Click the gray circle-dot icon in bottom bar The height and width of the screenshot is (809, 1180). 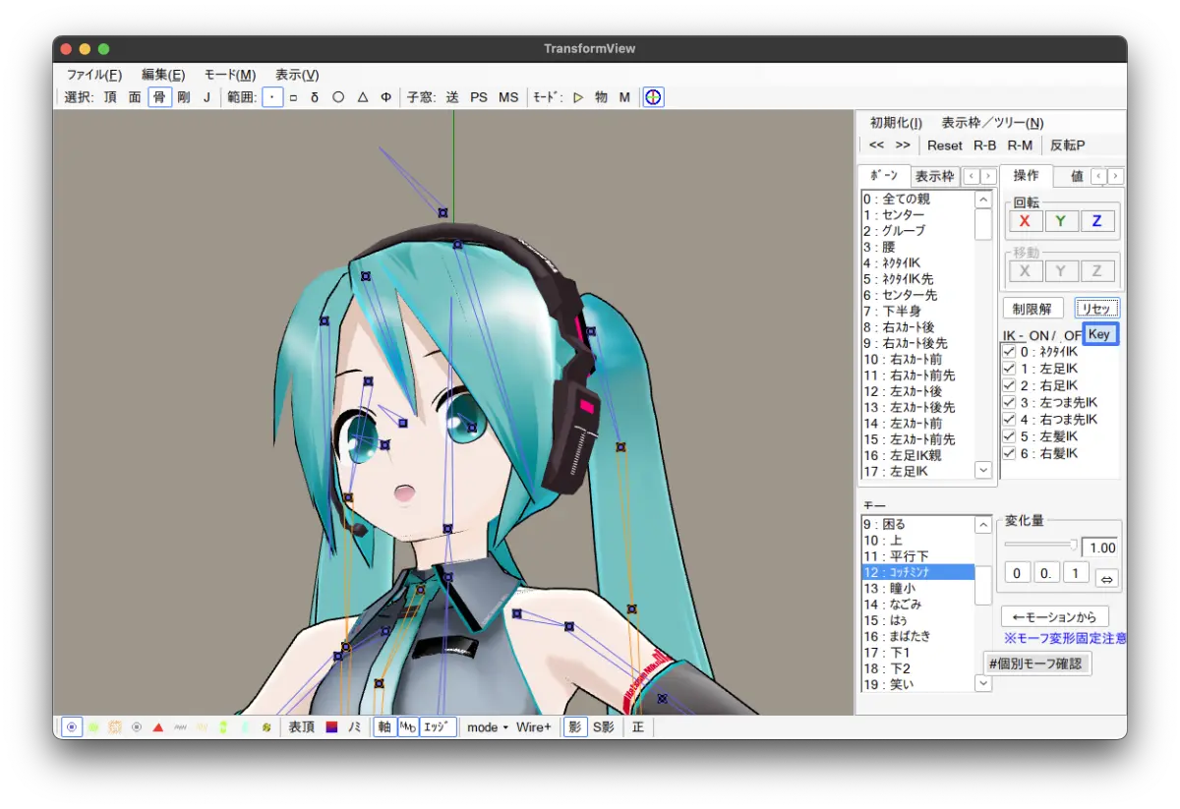coord(137,727)
